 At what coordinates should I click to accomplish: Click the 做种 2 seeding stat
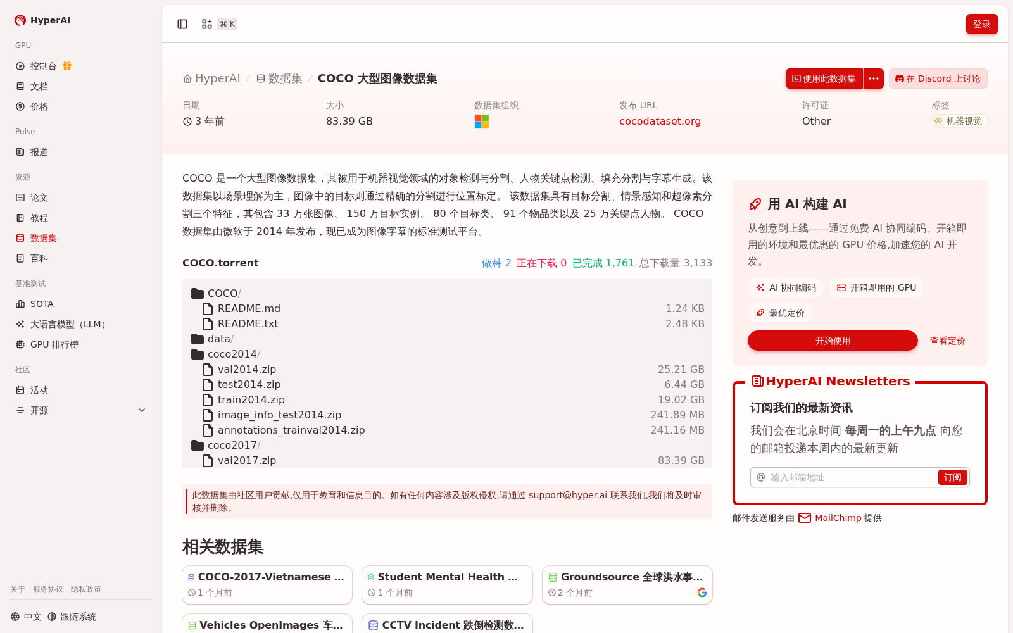pos(496,263)
